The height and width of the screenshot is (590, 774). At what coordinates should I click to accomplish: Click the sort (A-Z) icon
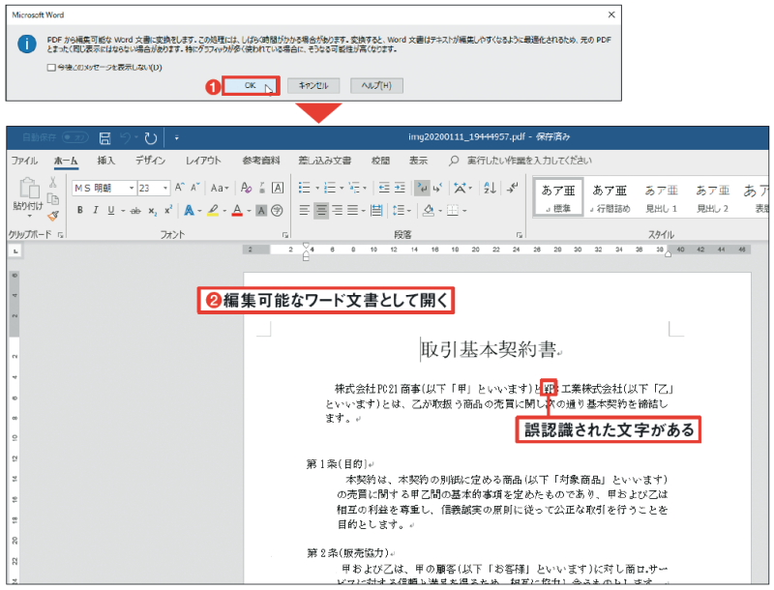click(489, 188)
